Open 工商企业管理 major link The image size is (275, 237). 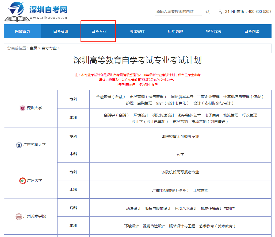click(208, 97)
